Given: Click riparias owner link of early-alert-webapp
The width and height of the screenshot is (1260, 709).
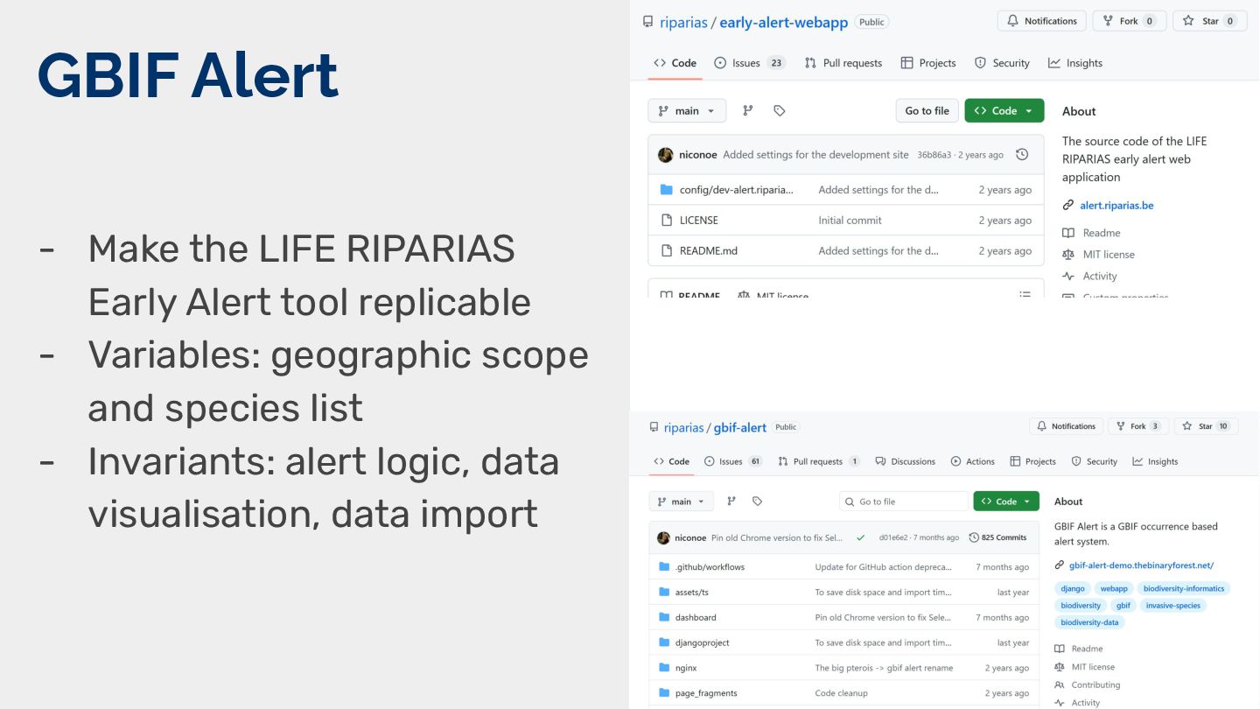Looking at the screenshot, I should point(684,23).
